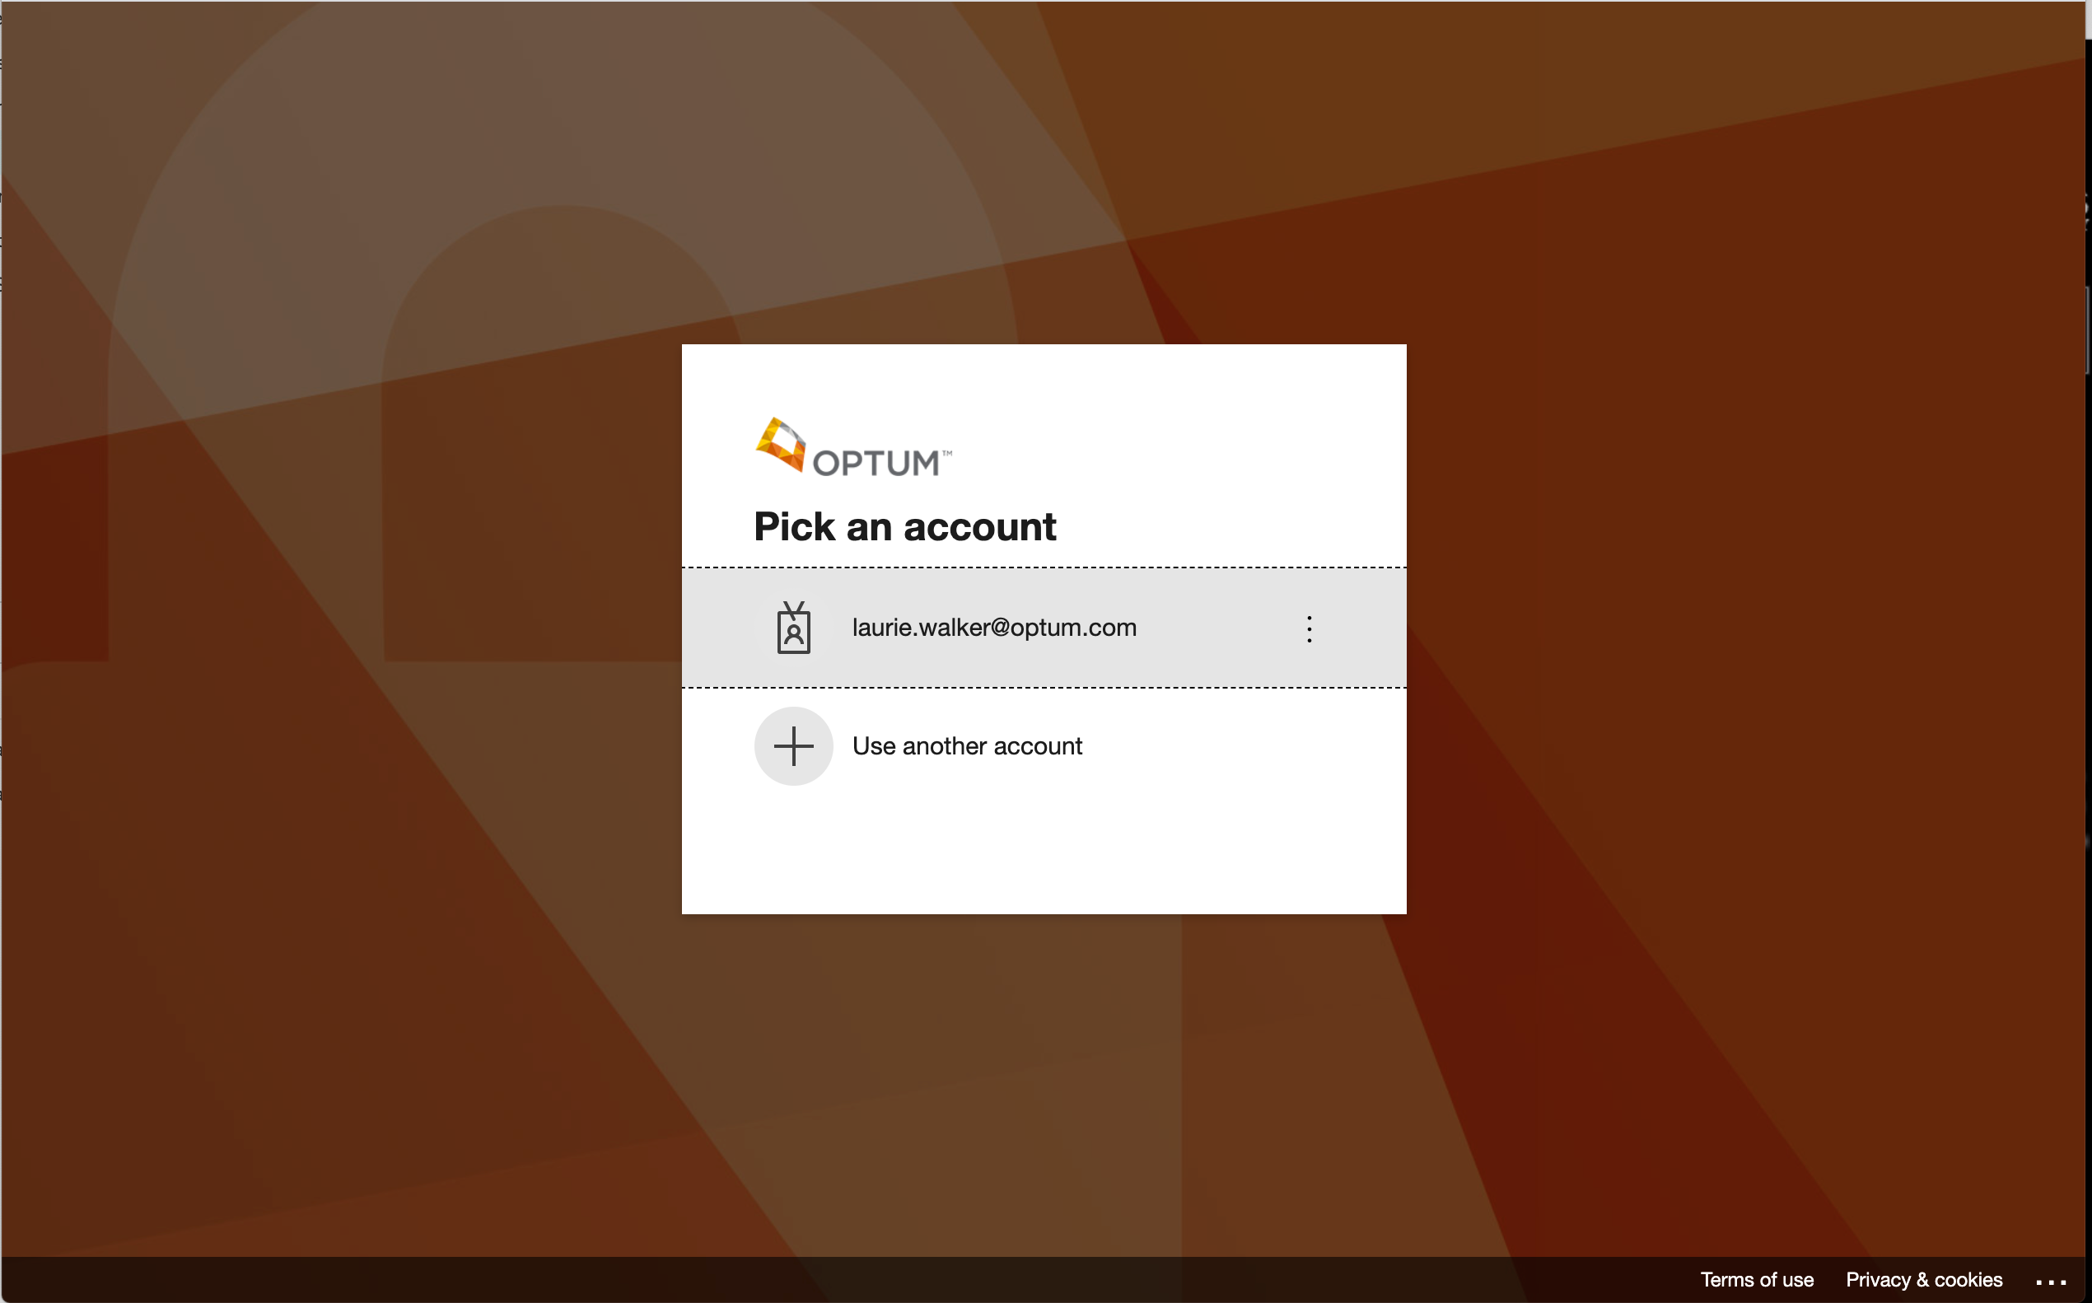Open the Privacy & cookies link
This screenshot has width=2092, height=1303.
tap(1923, 1280)
